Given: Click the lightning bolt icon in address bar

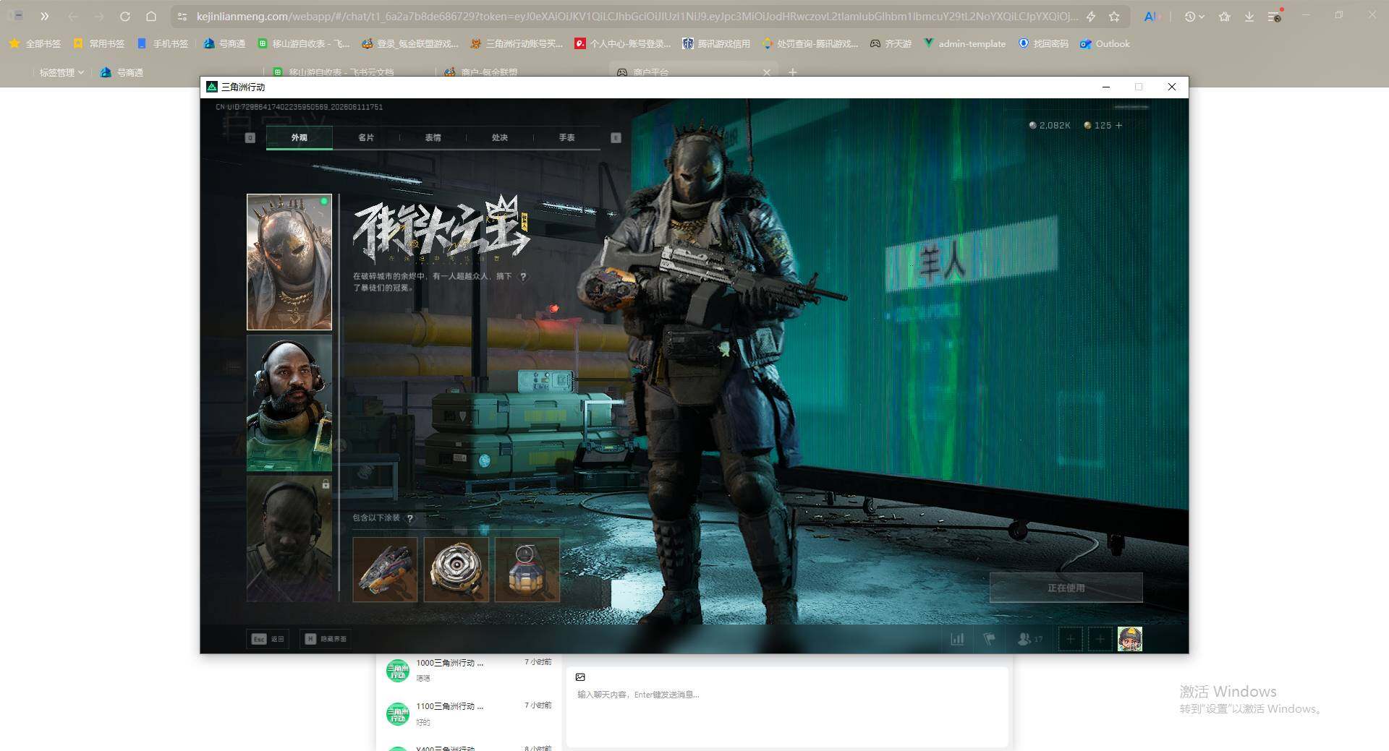Looking at the screenshot, I should pyautogui.click(x=1090, y=16).
